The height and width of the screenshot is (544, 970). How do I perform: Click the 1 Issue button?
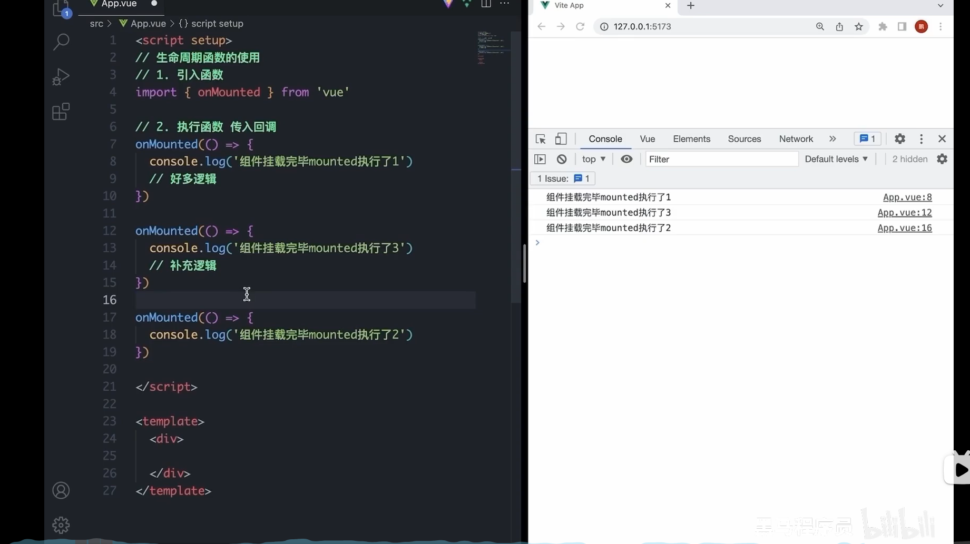(563, 179)
